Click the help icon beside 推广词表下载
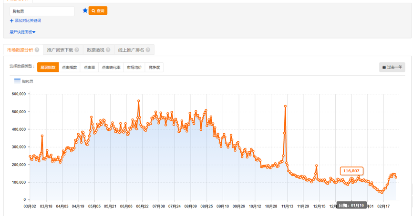 point(77,50)
